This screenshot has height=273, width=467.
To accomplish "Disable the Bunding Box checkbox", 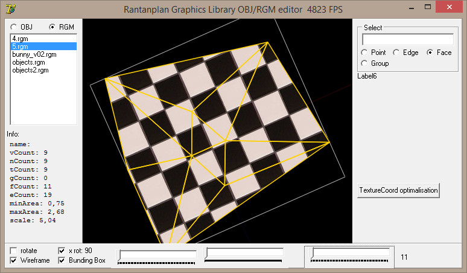I will 62,261.
